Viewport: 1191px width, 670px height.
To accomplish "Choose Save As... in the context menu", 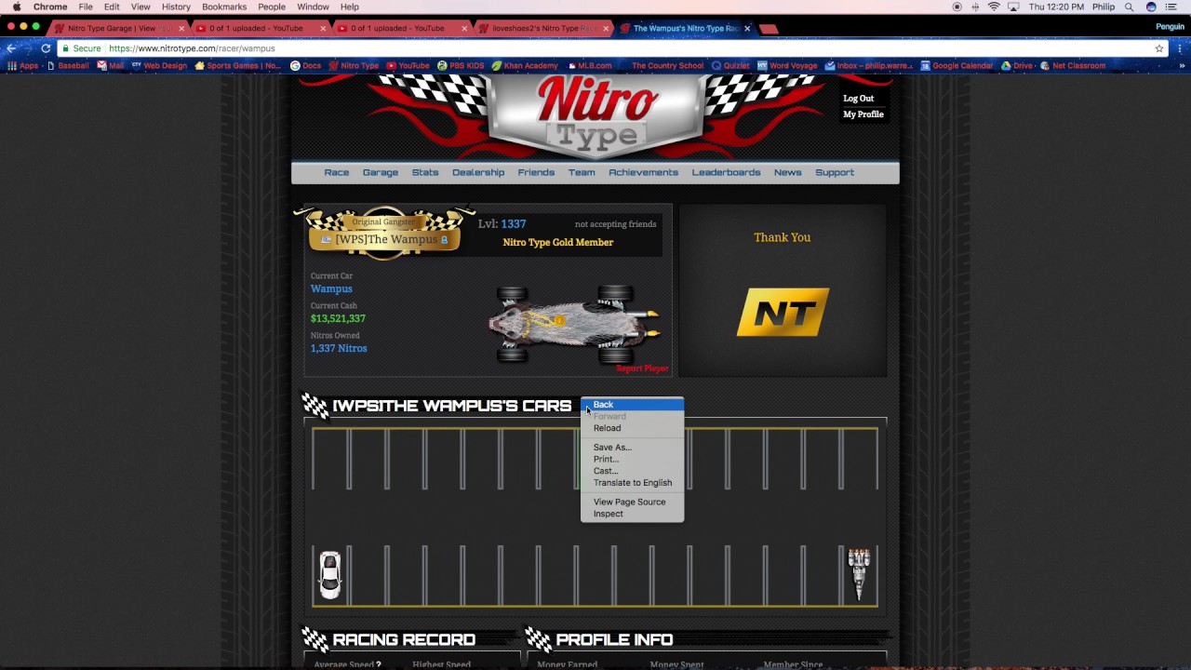I will click(633, 448).
